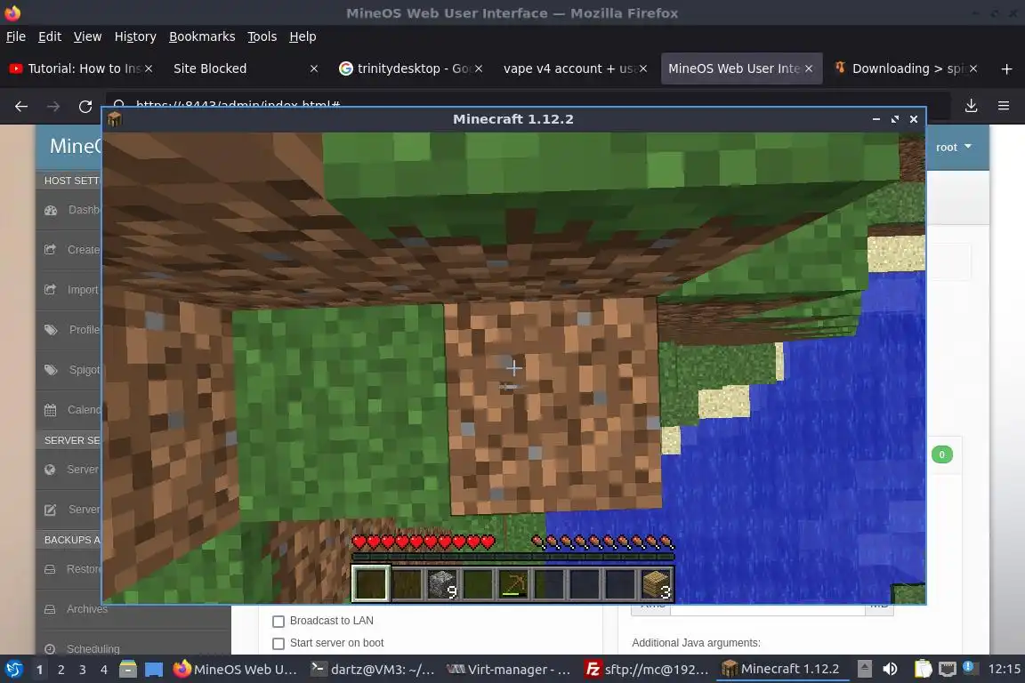1025x683 pixels.
Task: Open the Firefox downloads panel
Action: (x=972, y=106)
